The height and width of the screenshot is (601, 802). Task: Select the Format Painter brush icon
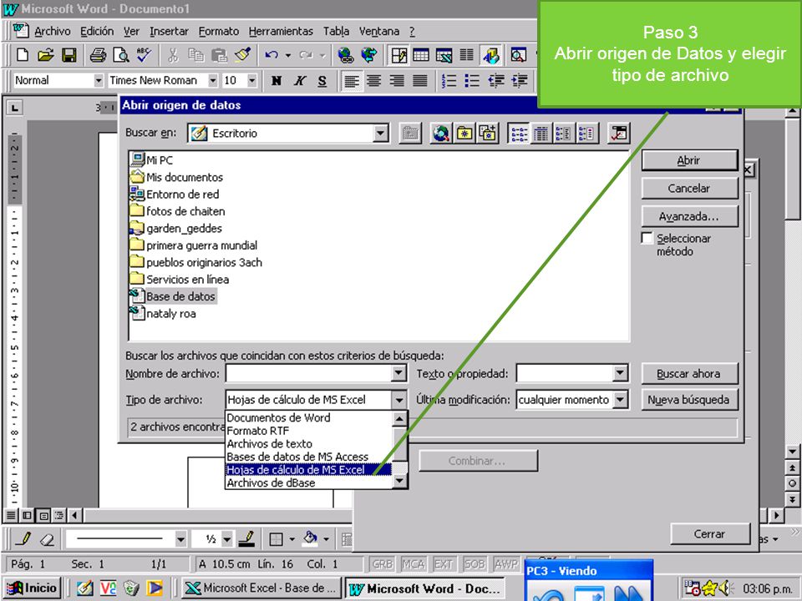242,55
